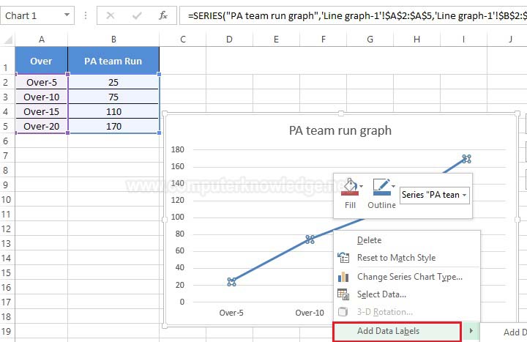Select cell with value 25

[x=113, y=82]
